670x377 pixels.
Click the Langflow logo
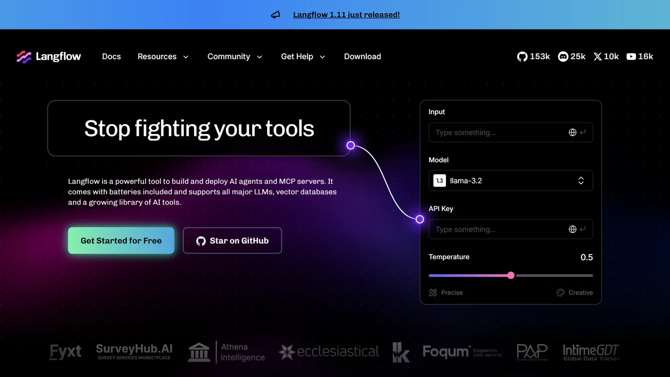click(49, 57)
